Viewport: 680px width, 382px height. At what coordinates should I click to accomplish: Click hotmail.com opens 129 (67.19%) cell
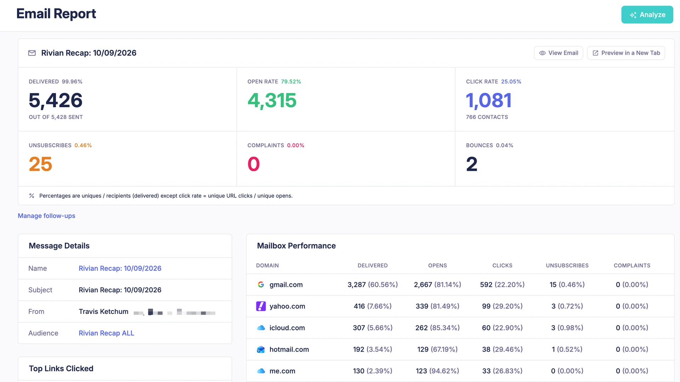[x=437, y=349]
